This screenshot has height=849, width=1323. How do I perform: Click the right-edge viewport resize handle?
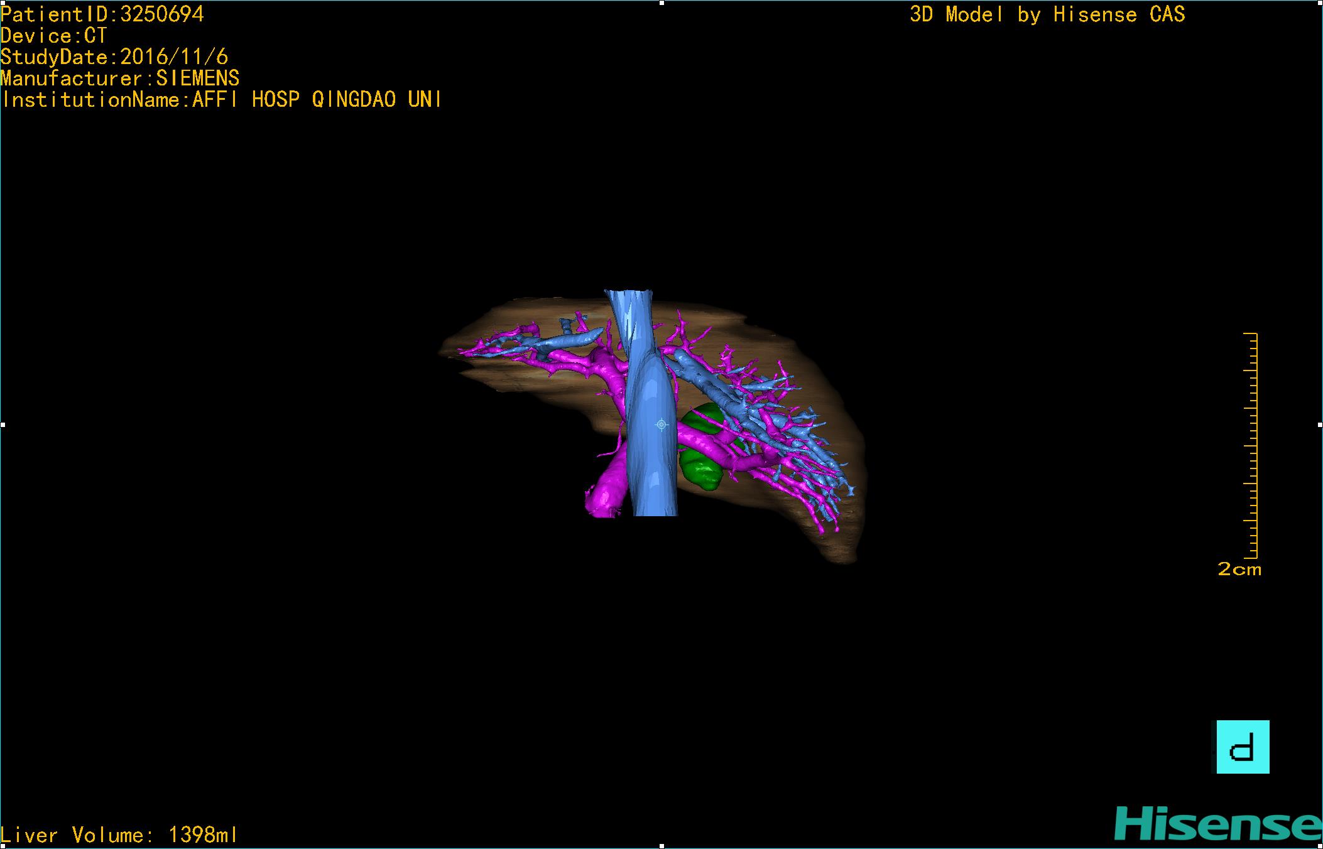1320,425
